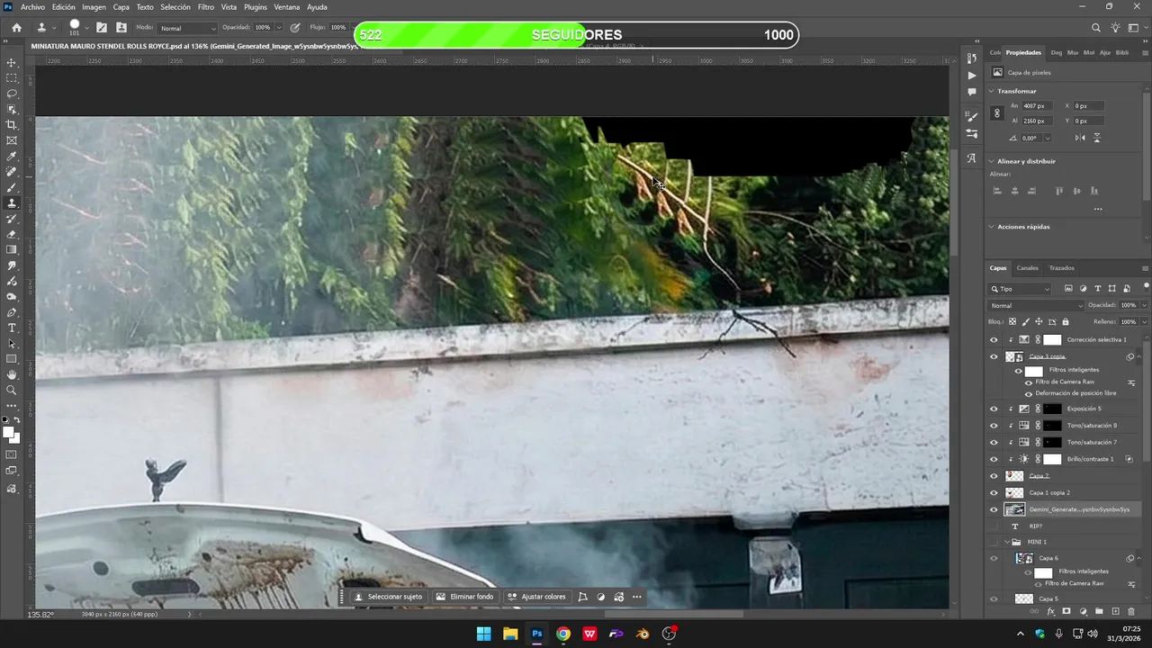The height and width of the screenshot is (648, 1152).
Task: Open more align options ellipsis
Action: (x=1097, y=209)
